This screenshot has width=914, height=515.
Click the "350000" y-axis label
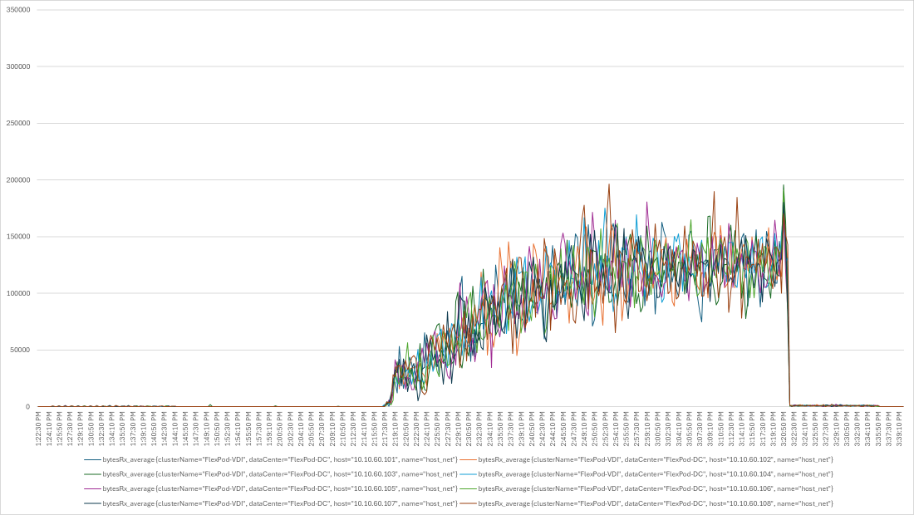18,10
